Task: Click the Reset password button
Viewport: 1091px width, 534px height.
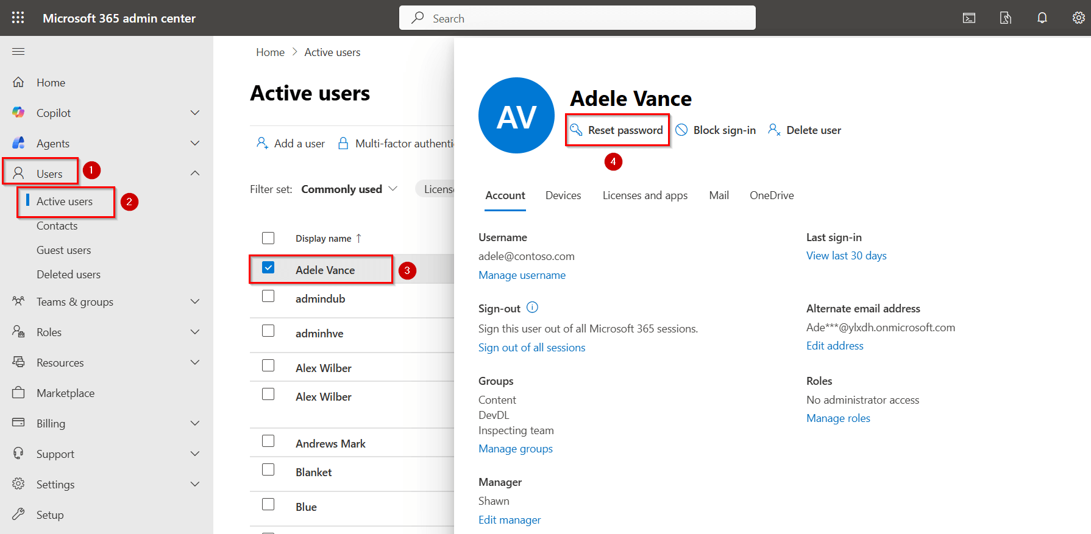Action: point(617,130)
